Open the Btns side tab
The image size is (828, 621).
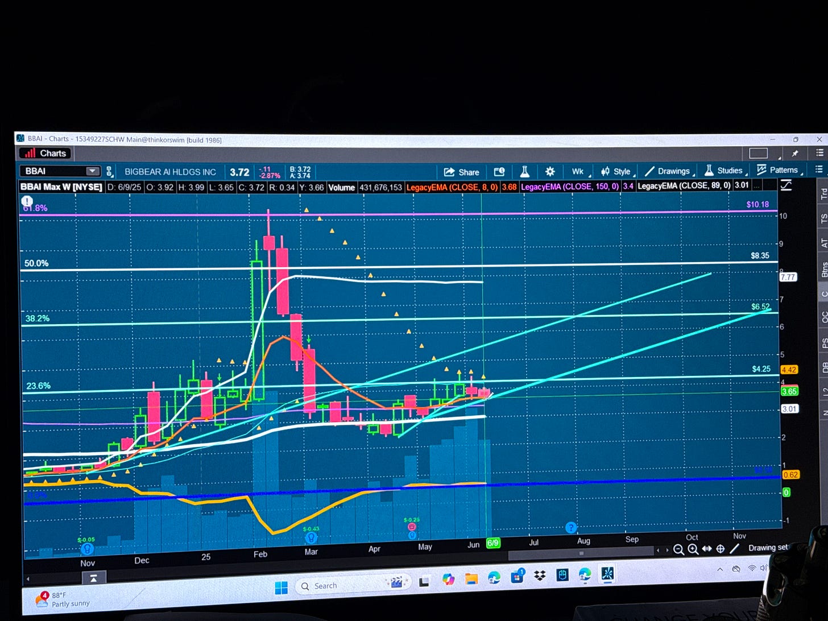[x=823, y=269]
